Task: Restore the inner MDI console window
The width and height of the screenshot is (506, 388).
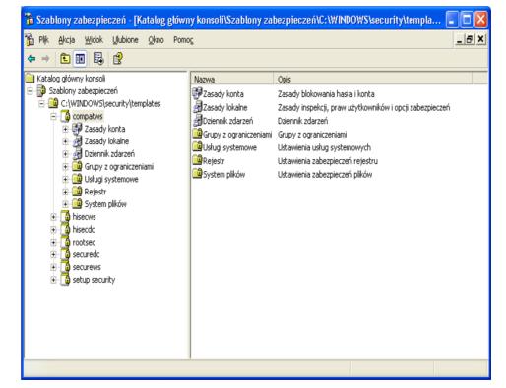Action: point(470,39)
